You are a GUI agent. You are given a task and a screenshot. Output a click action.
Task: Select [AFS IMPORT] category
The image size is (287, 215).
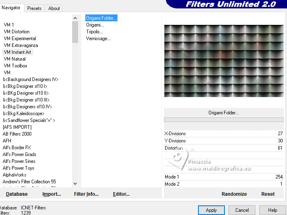(17, 127)
